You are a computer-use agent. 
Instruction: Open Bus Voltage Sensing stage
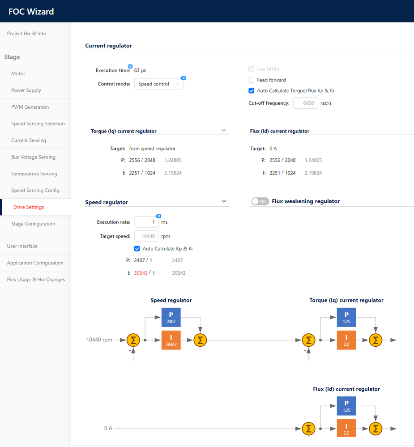pos(34,157)
